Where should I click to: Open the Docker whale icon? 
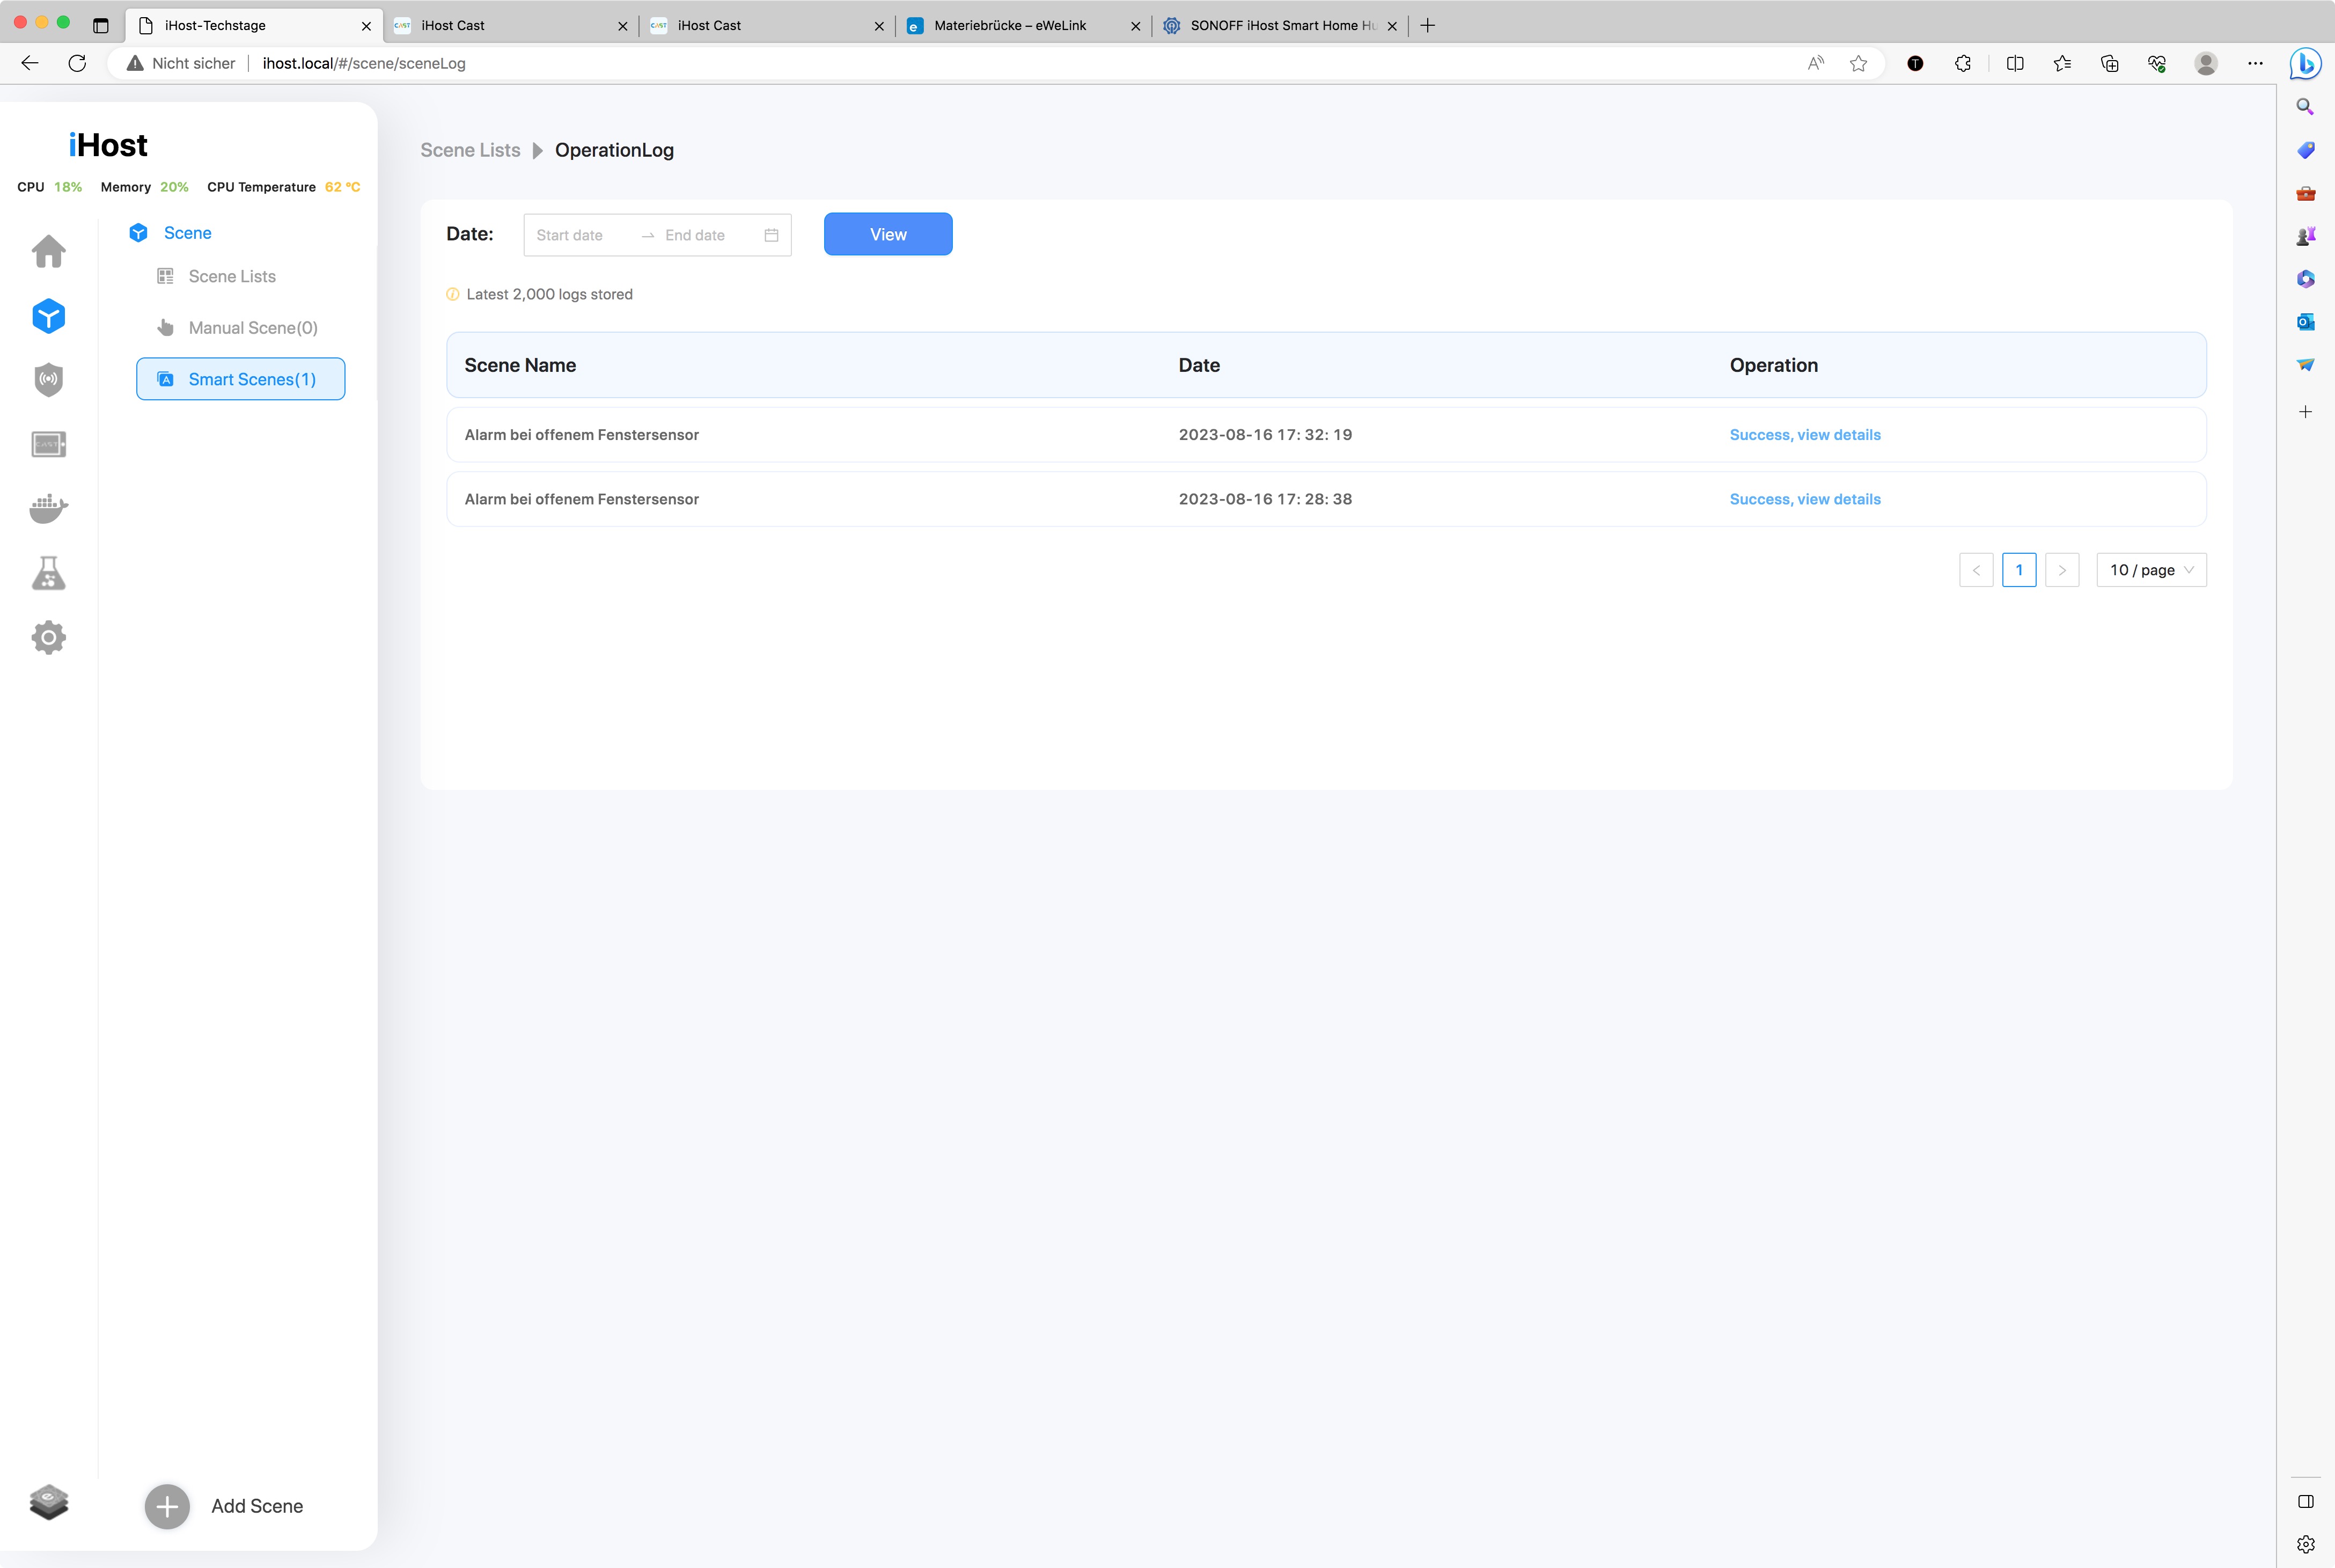pos(48,509)
